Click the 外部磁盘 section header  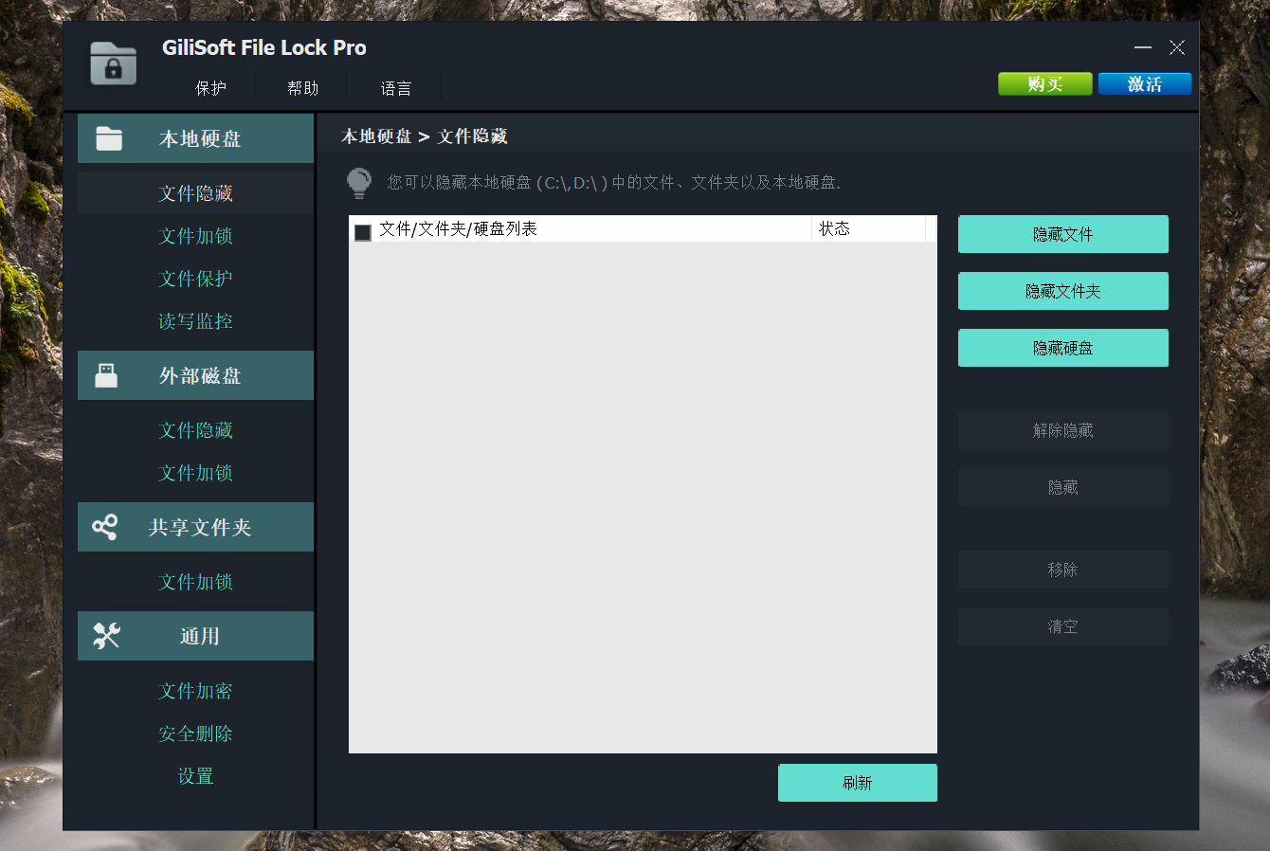click(x=195, y=375)
